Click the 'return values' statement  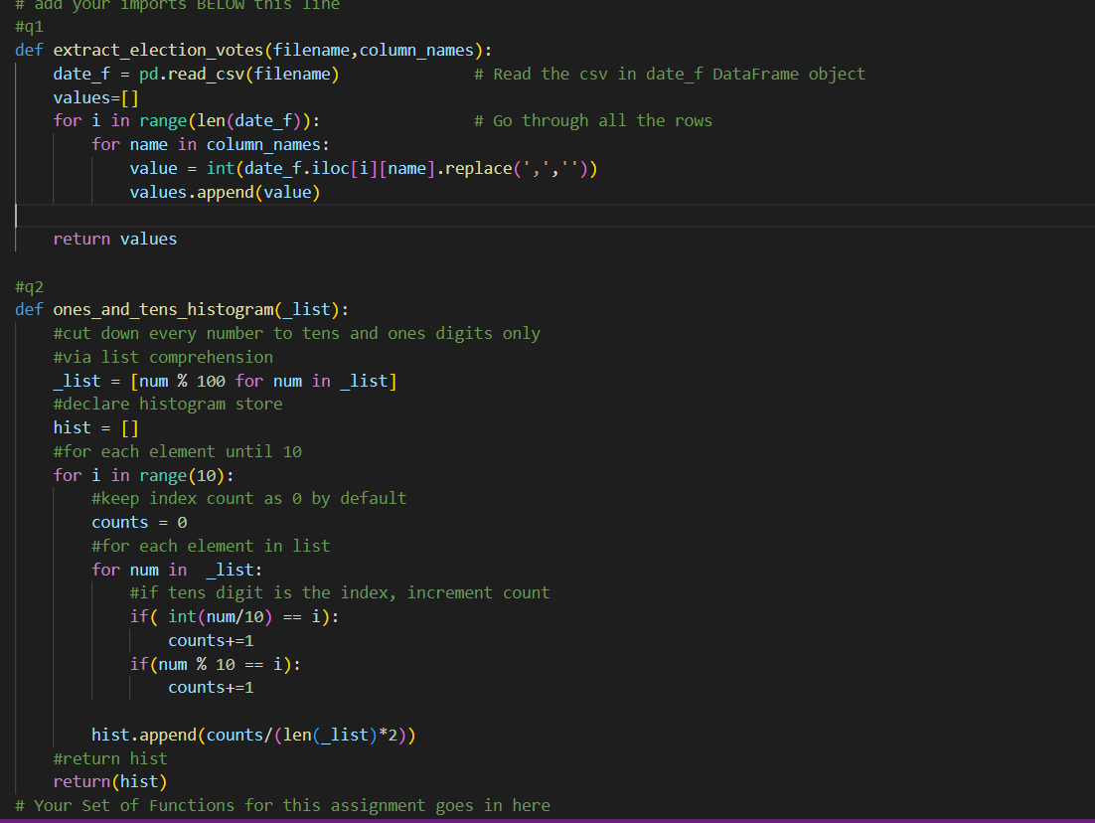115,239
